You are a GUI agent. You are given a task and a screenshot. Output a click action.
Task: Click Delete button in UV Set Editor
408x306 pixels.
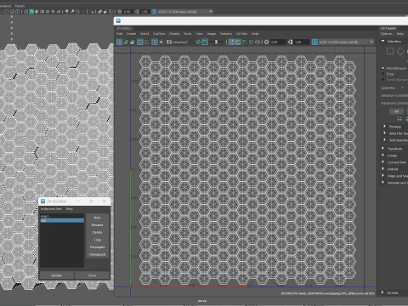click(x=97, y=232)
